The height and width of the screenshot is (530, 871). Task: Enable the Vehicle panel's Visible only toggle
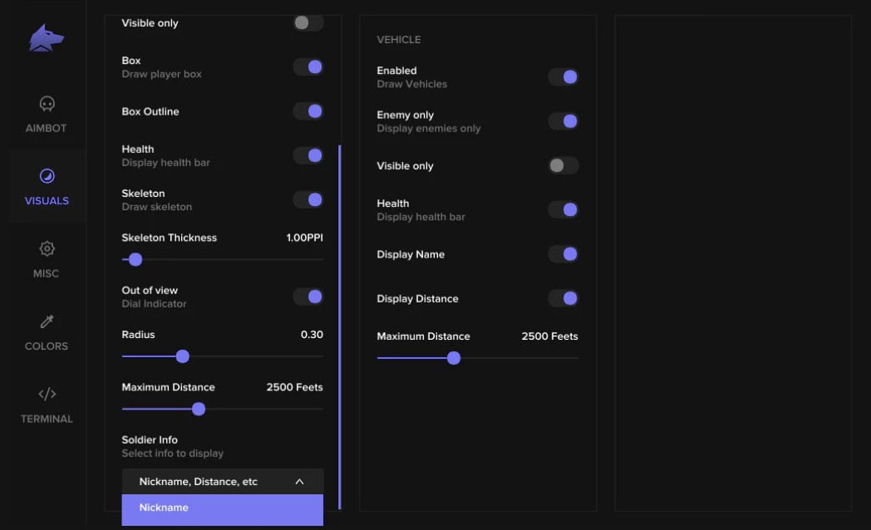[x=563, y=166]
